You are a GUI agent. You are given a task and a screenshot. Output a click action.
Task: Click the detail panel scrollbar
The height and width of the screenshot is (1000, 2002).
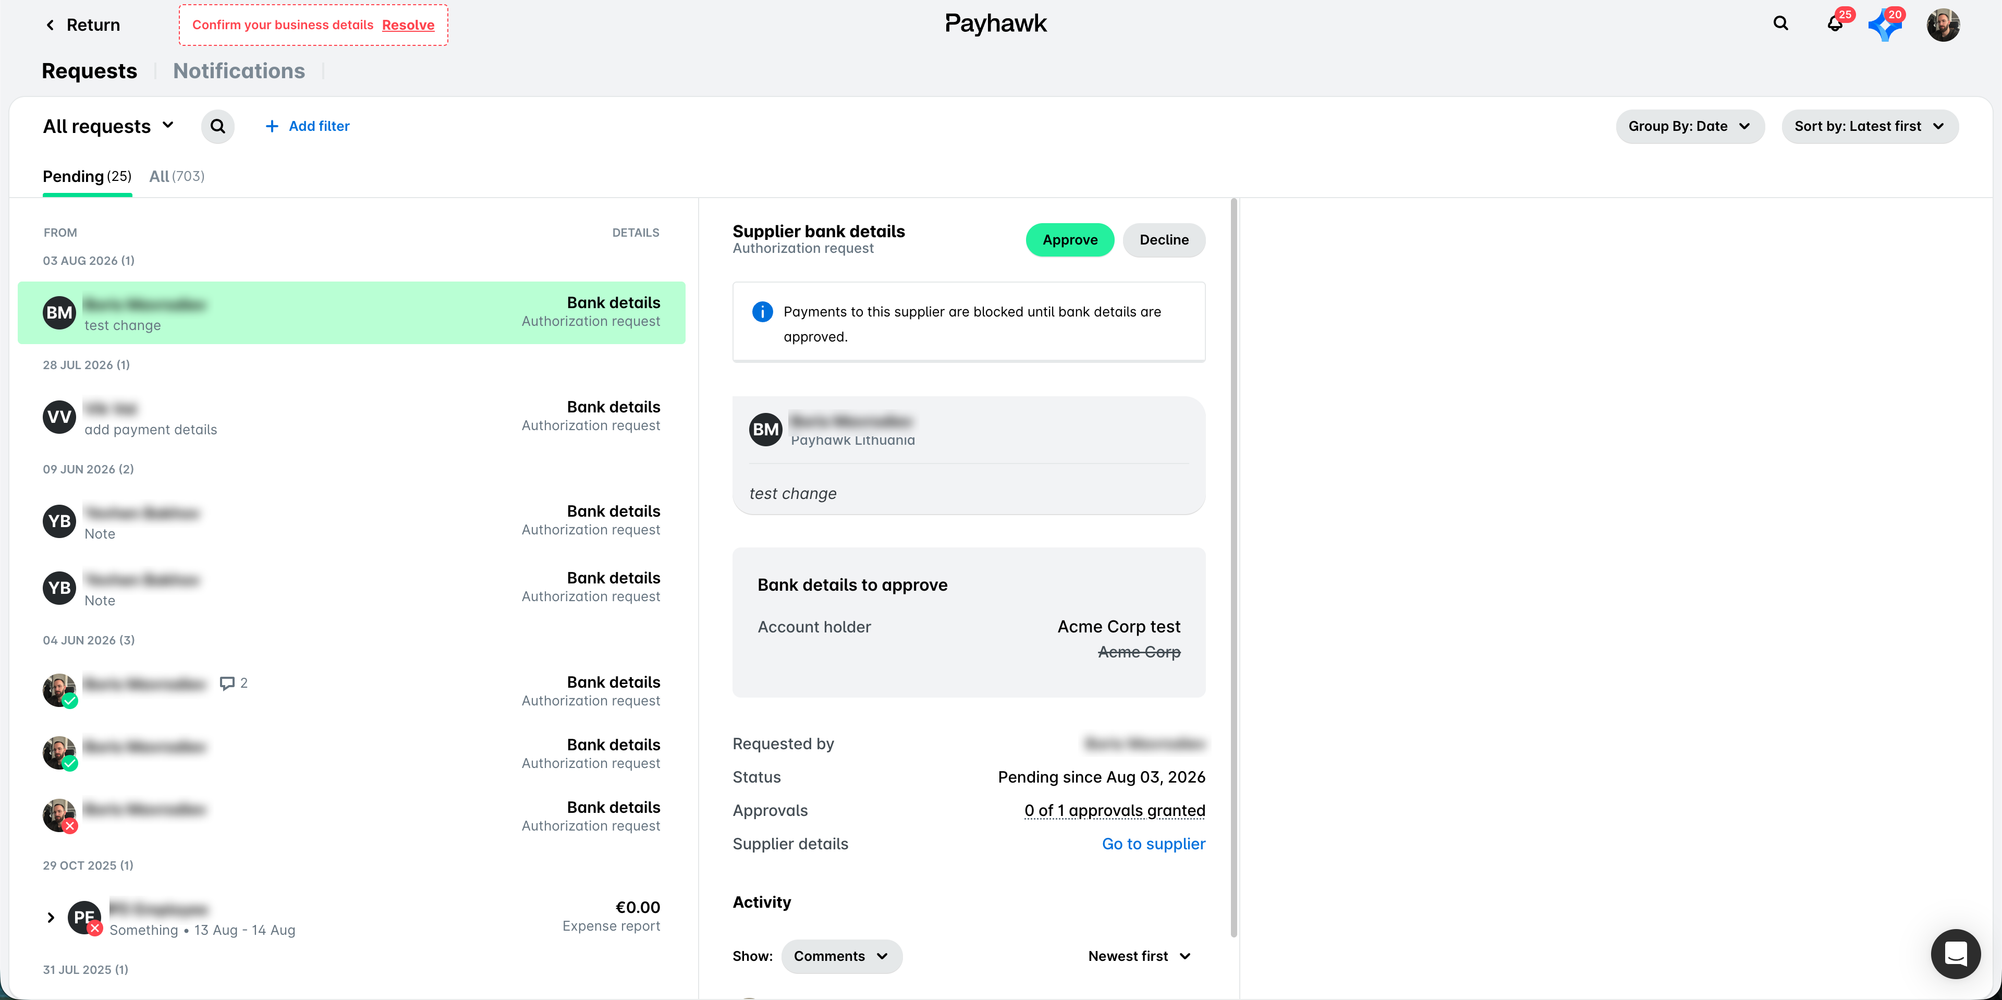pos(1234,567)
